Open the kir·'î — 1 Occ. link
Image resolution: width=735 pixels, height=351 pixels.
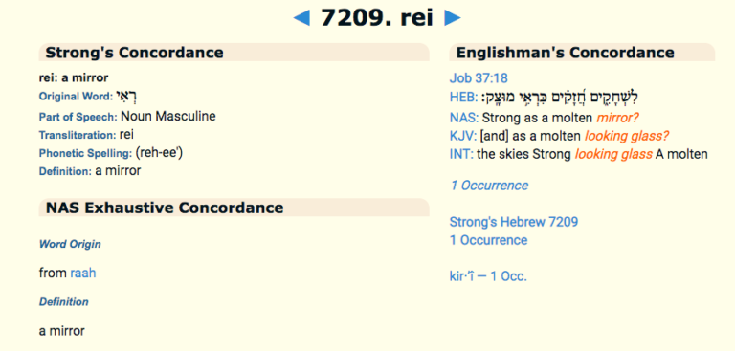pyautogui.click(x=488, y=276)
